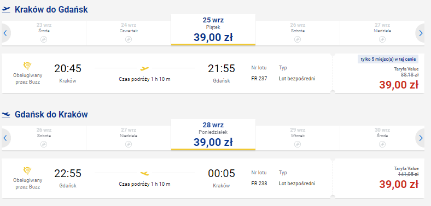
Task: Select the 24 wrz Czwartek date tab
Action: pyautogui.click(x=129, y=33)
